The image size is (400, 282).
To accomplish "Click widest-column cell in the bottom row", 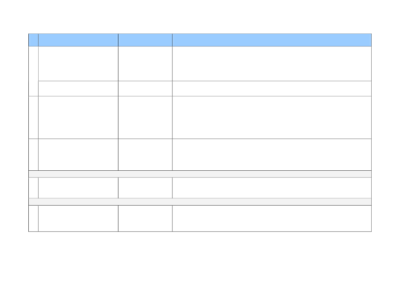I will [272, 218].
